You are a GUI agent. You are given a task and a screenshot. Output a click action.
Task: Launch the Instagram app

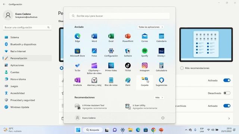point(145,67)
